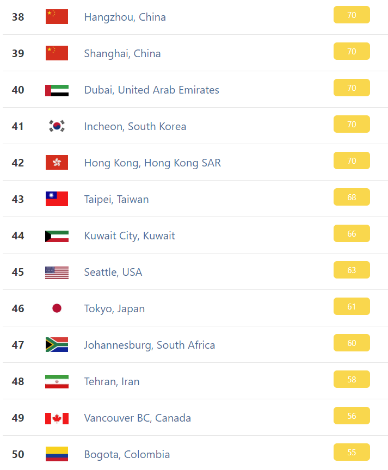The image size is (388, 470).
Task: Open the Vancouver BC, Canada link
Action: (138, 418)
